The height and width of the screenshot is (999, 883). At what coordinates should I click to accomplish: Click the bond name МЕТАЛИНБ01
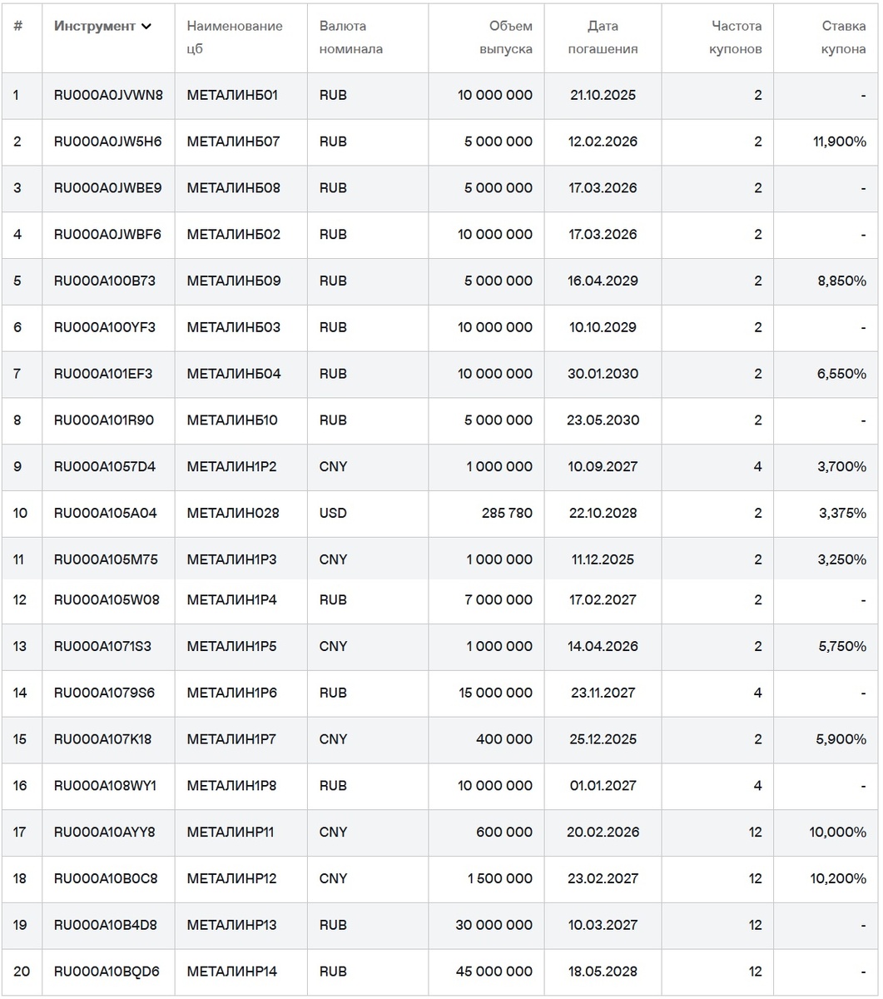tap(232, 96)
